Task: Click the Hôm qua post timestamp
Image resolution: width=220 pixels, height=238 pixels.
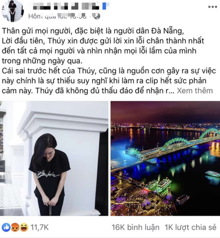Action: coord(58,16)
